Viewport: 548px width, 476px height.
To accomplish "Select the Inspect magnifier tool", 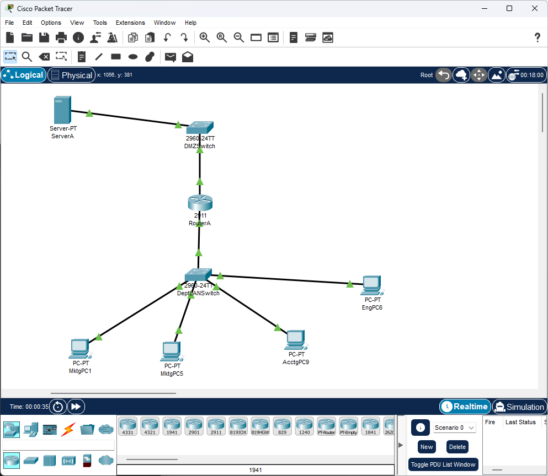I will coord(26,57).
